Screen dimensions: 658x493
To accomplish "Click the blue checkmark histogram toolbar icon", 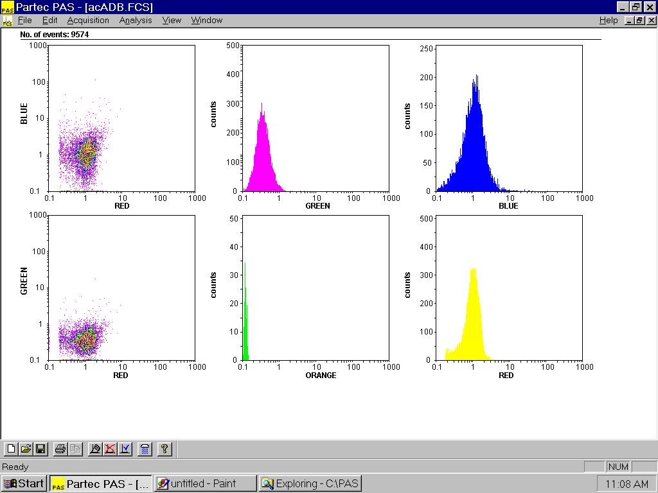I will (125, 449).
